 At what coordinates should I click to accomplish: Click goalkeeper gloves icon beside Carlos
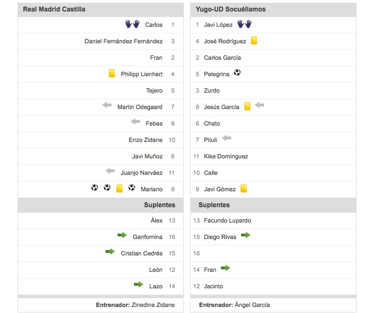click(x=132, y=24)
